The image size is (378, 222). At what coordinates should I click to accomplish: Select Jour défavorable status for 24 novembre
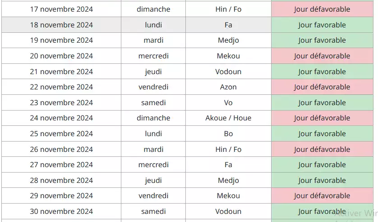click(x=322, y=118)
